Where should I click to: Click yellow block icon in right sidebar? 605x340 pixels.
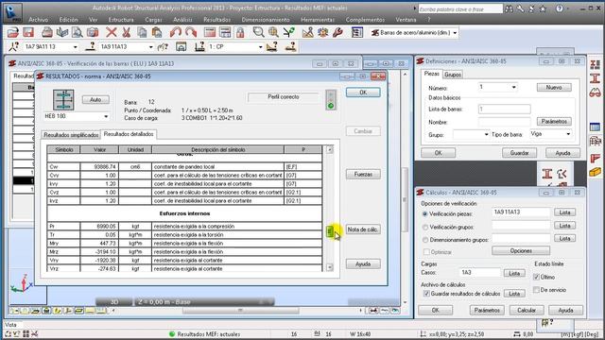tap(595, 172)
